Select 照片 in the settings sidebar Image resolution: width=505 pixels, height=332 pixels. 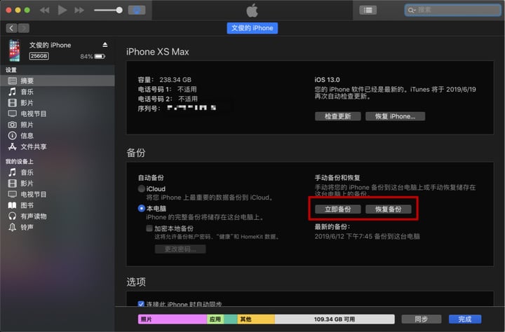[x=27, y=125]
